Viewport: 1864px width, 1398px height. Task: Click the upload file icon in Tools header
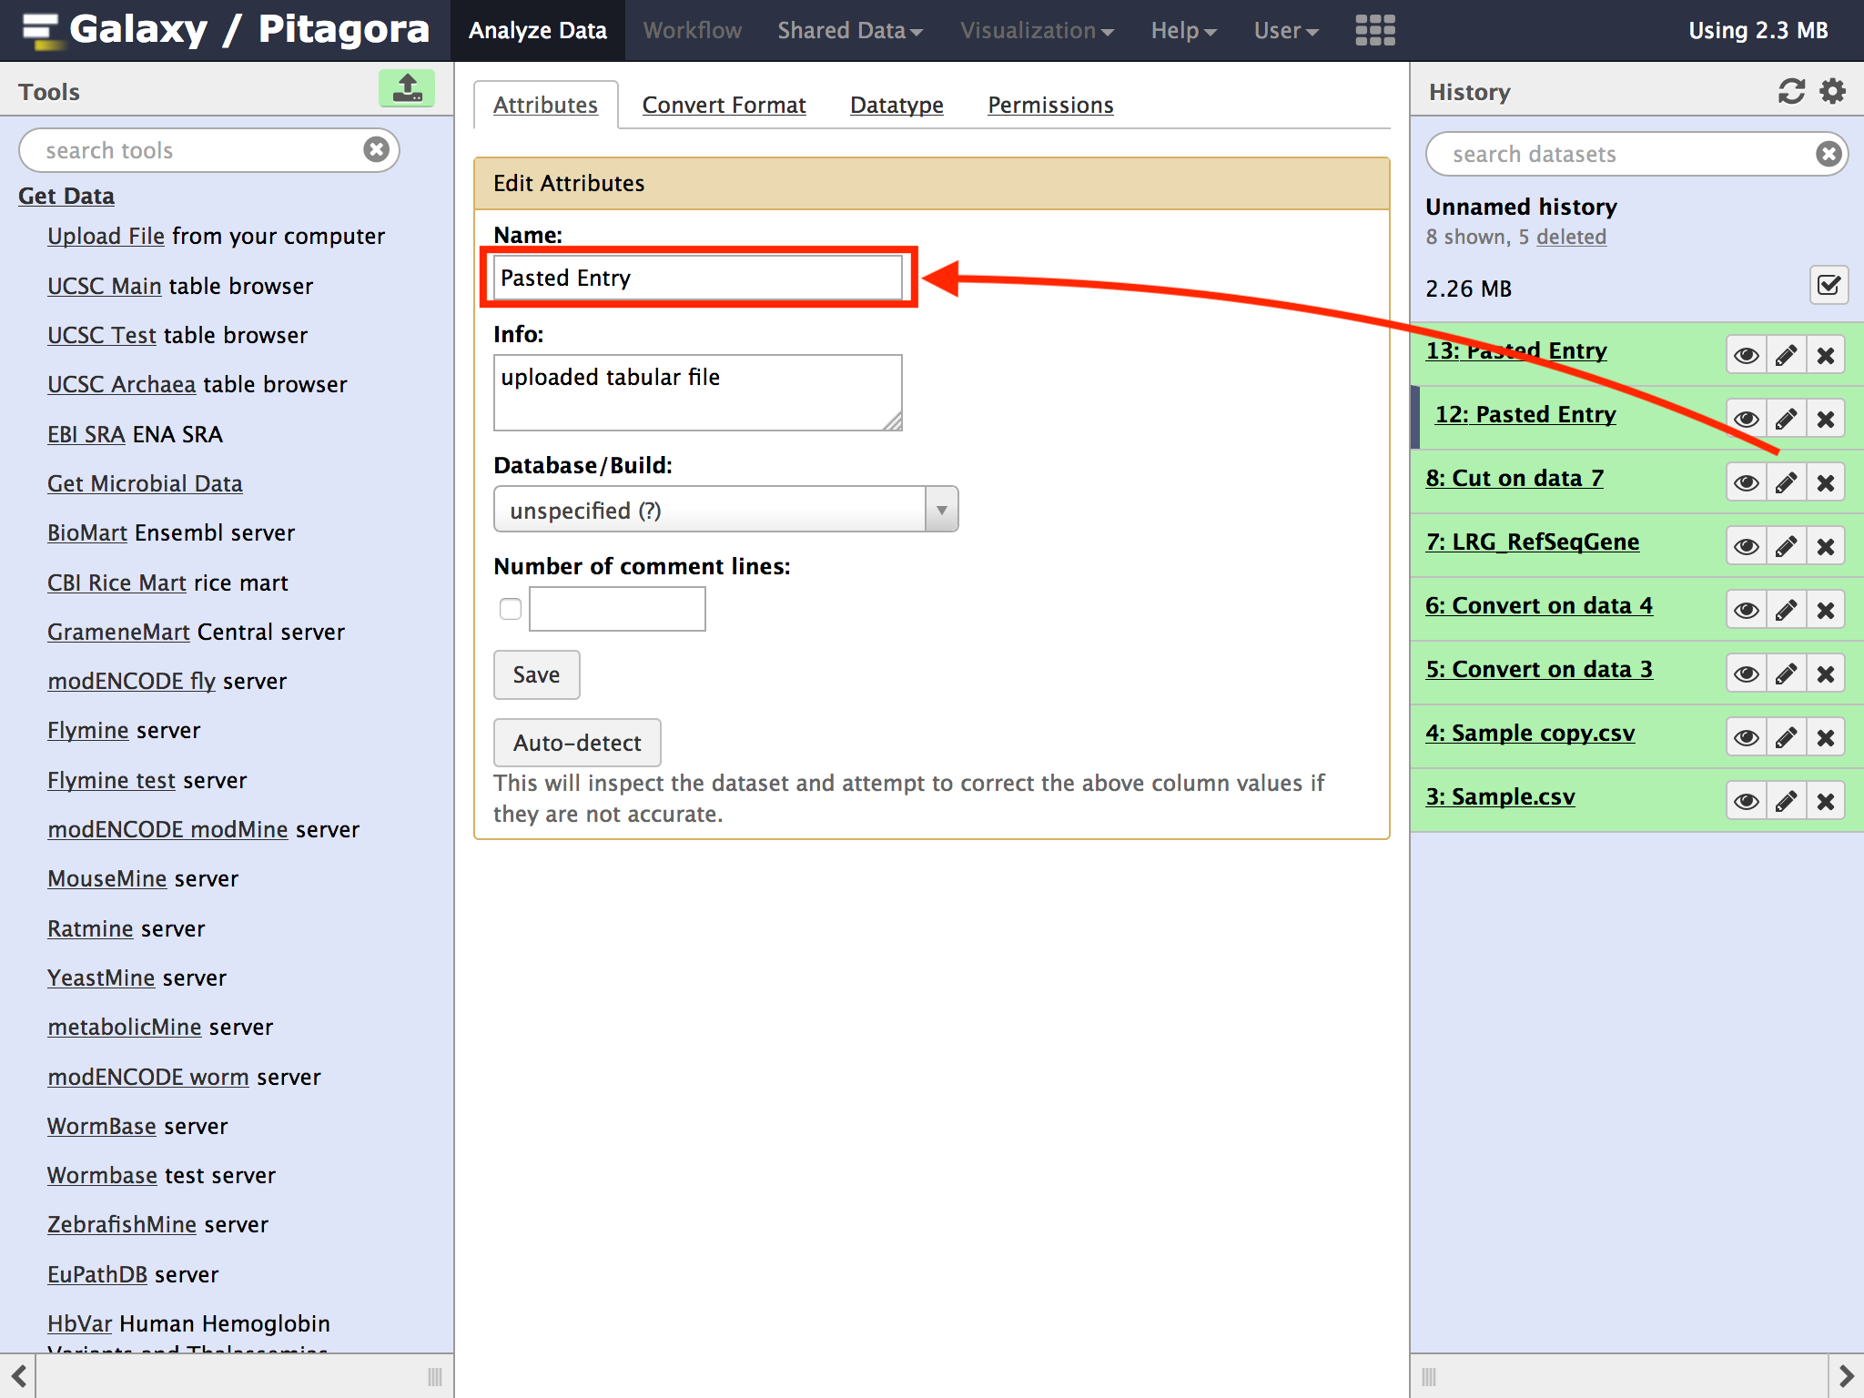point(406,89)
